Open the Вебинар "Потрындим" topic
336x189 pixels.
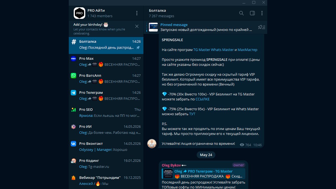(106, 181)
